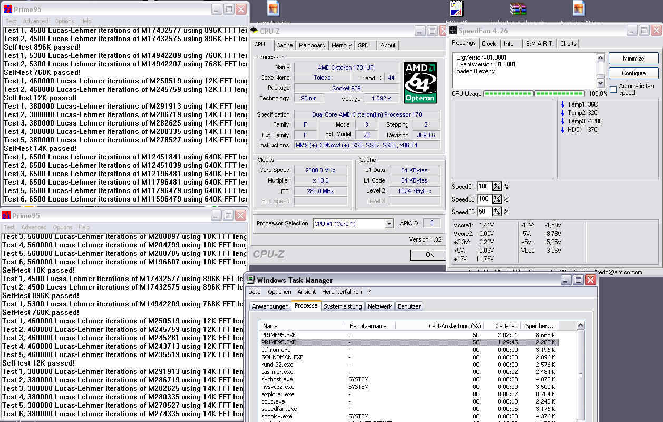Image resolution: width=663 pixels, height=422 pixels.
Task: Click the left CPU Usage bar in SpeedFan
Action: pyautogui.click(x=508, y=94)
